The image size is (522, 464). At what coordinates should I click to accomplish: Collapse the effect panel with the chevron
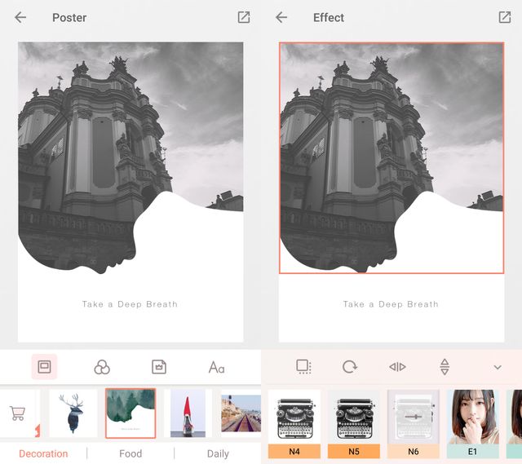pos(498,368)
